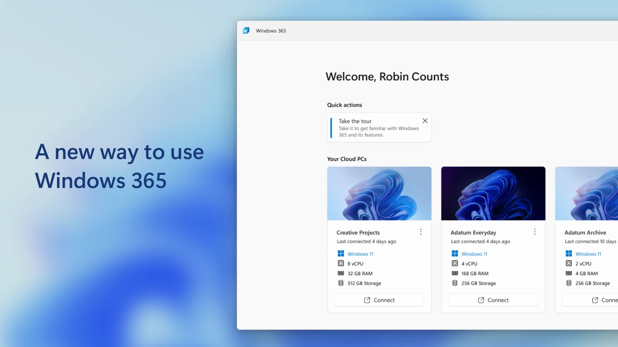Click Windows 11 link on Creative Projects
This screenshot has width=618, height=347.
point(360,254)
